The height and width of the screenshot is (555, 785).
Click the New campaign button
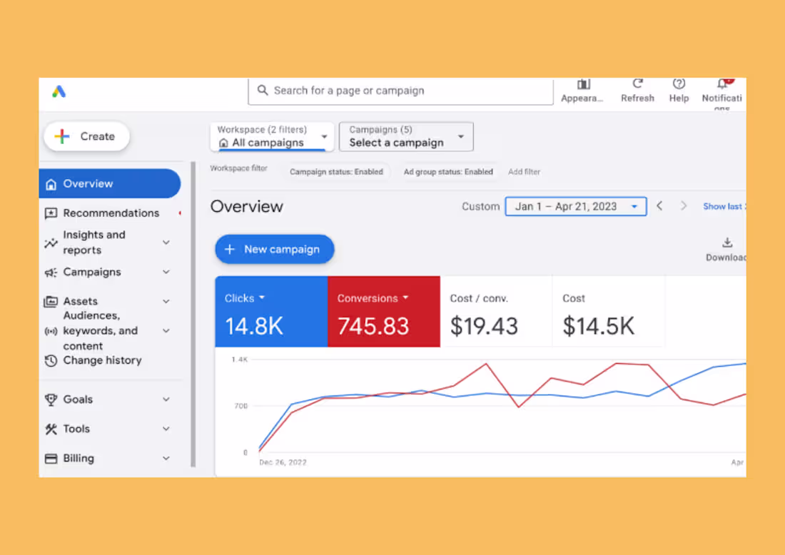tap(274, 249)
